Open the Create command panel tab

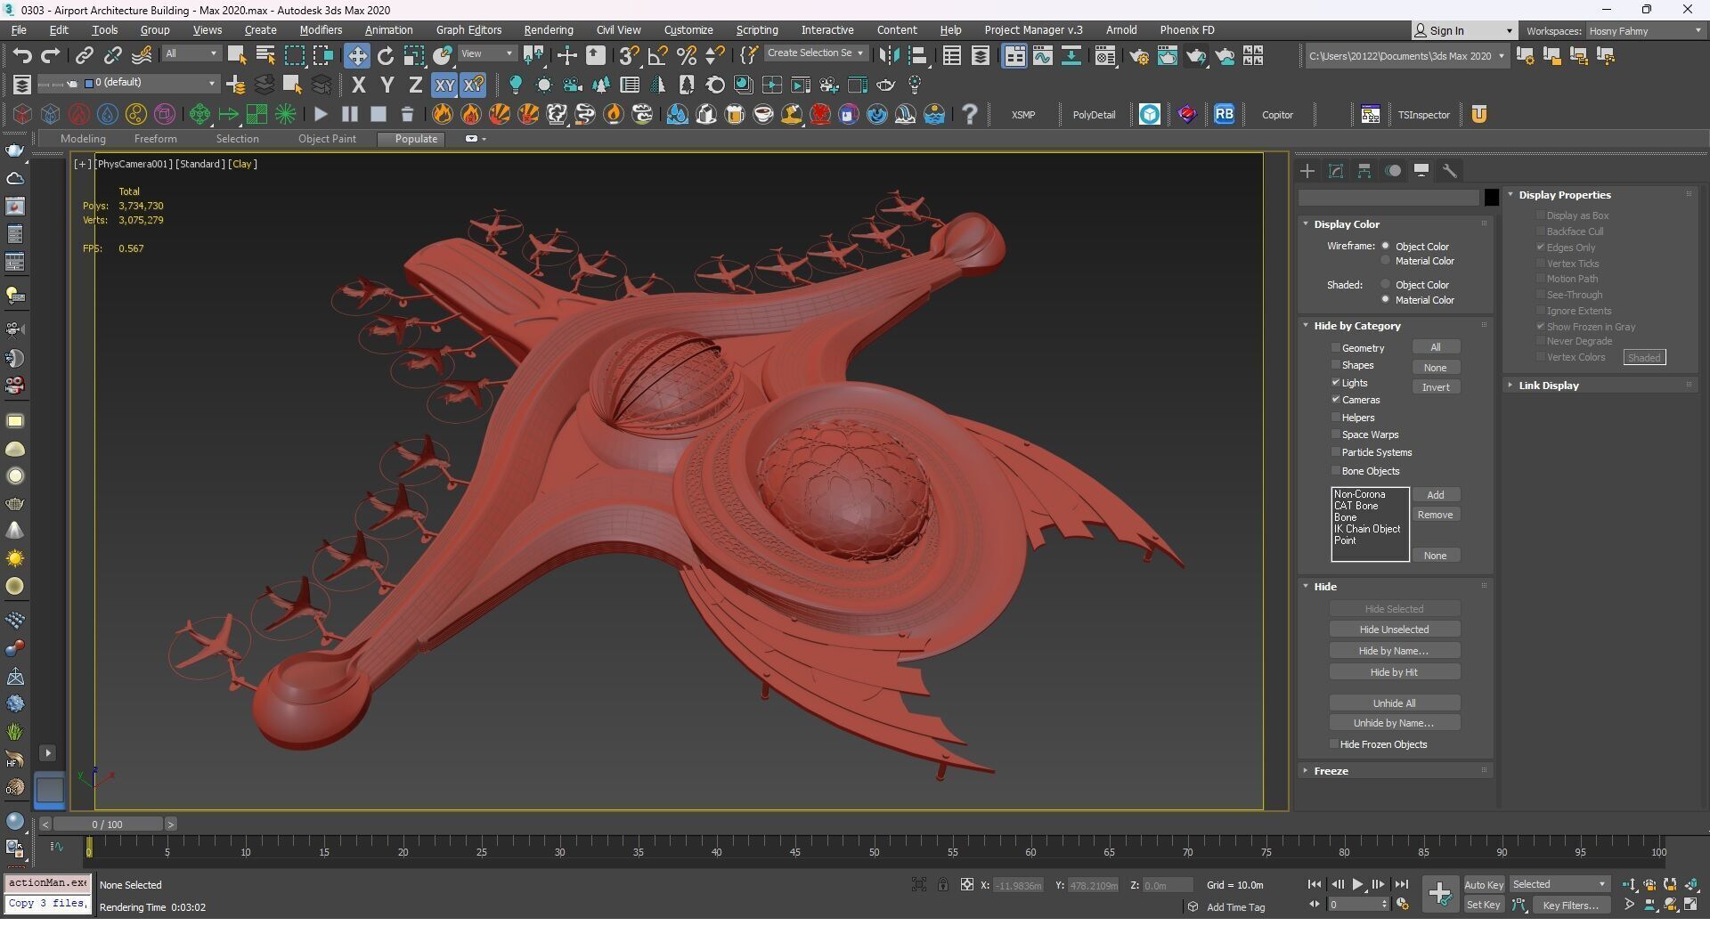(x=1307, y=171)
